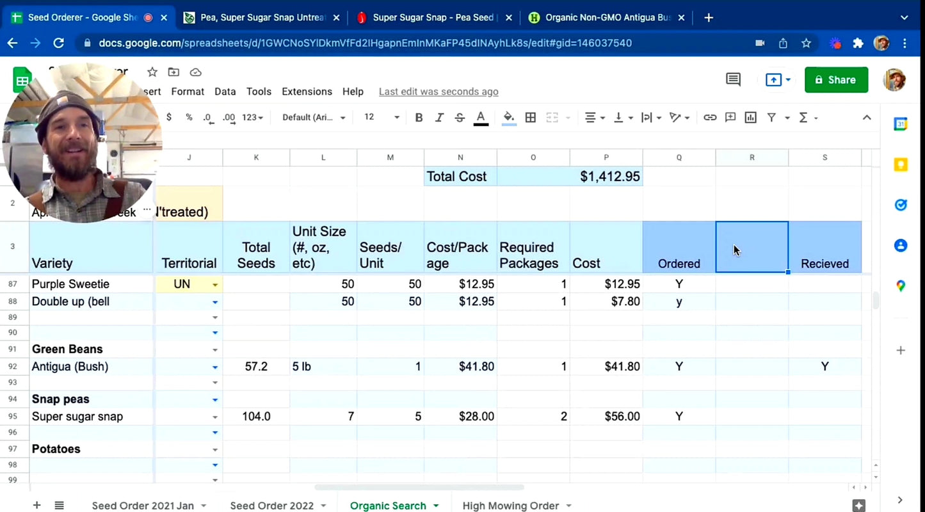Viewport: 925px width, 512px height.
Task: Open Google Keep in the side panel
Action: pos(901,164)
